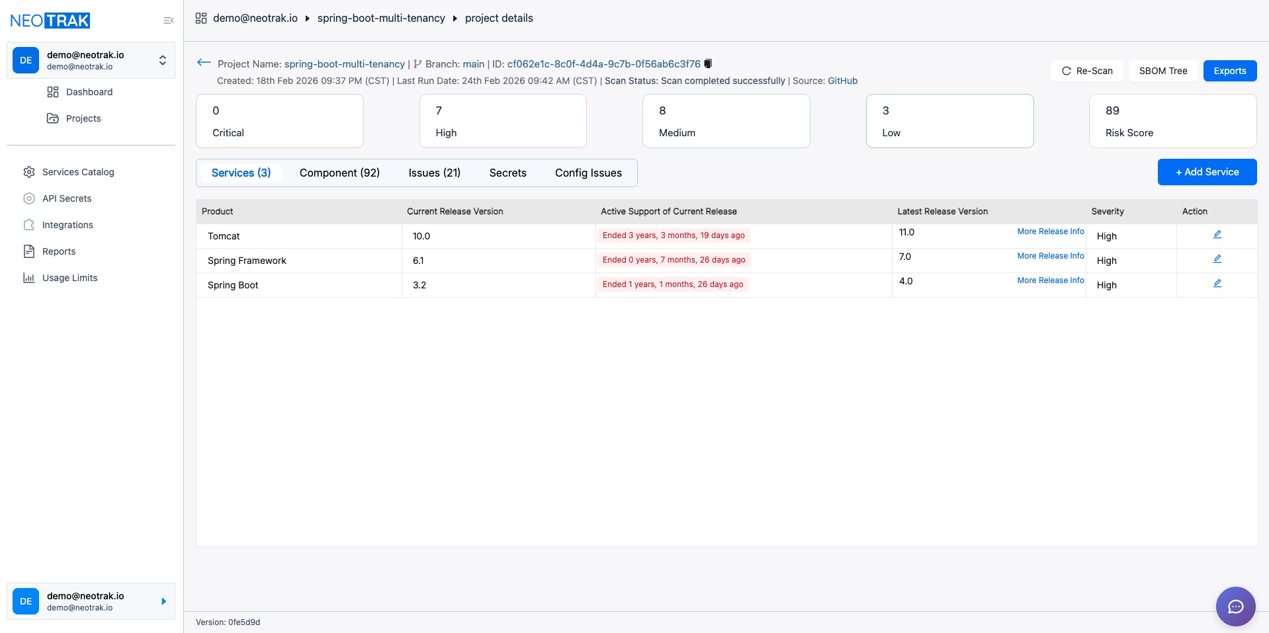Open the Services Catalog
Viewport: 1269px width, 633px height.
pyautogui.click(x=78, y=172)
